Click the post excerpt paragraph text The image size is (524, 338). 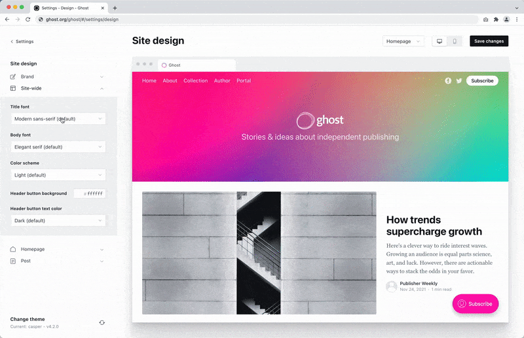click(440, 259)
